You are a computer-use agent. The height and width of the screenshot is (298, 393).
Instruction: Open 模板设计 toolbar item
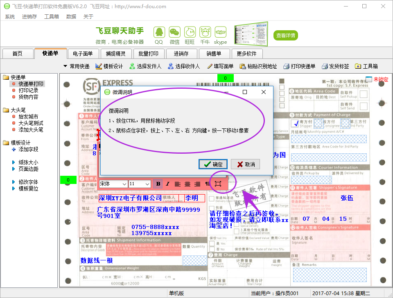109,66
